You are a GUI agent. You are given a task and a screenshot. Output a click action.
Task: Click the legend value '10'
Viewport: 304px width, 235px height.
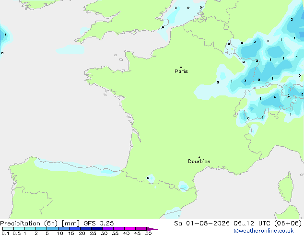(60, 233)
